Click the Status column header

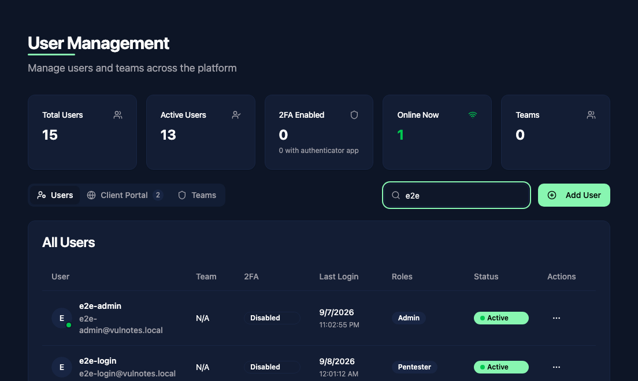pos(486,277)
